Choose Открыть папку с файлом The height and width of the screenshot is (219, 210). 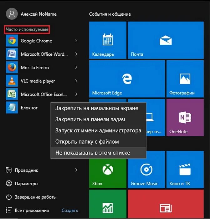pos(98,142)
